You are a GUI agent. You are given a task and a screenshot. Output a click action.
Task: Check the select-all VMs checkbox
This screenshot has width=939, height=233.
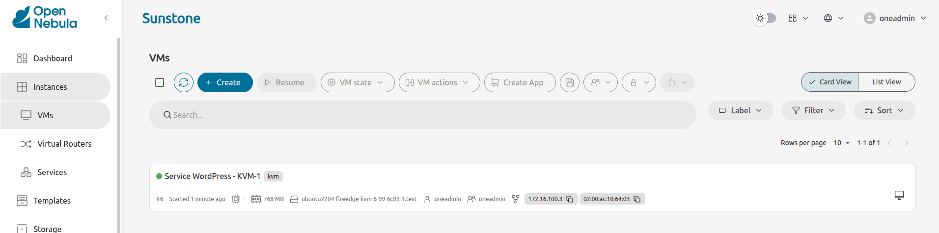(x=160, y=82)
